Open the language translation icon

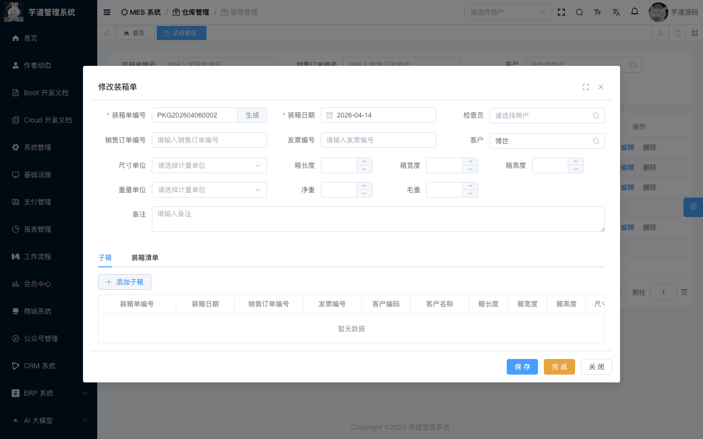(x=616, y=12)
